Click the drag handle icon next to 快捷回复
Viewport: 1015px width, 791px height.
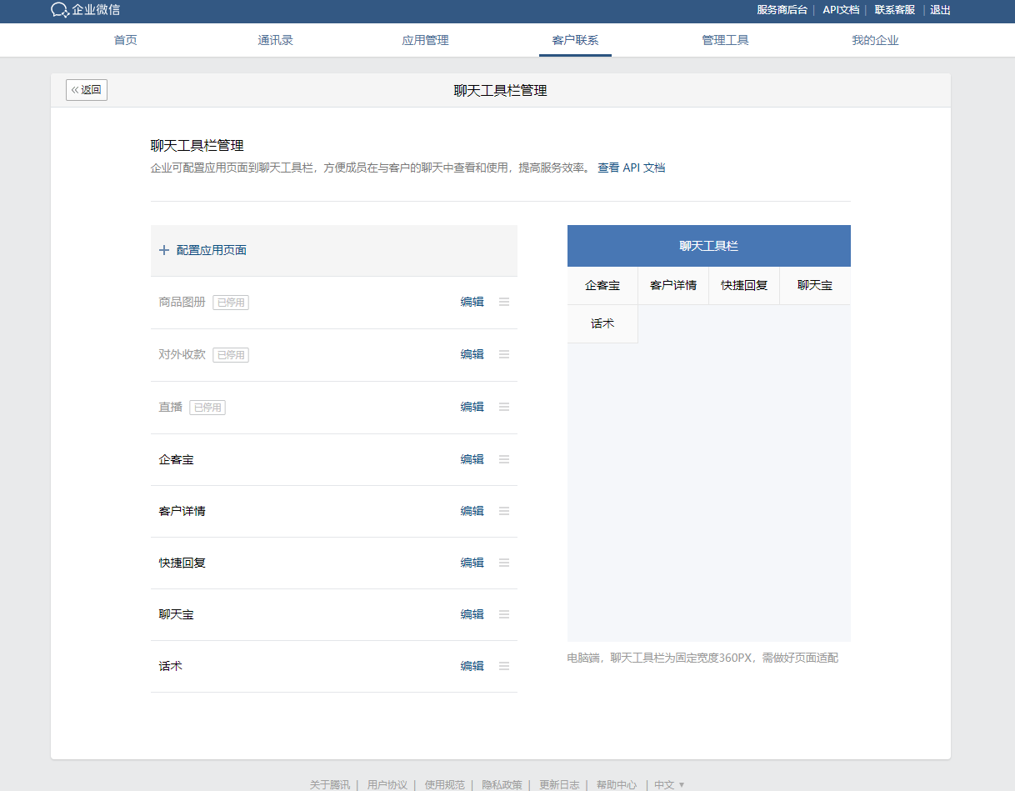coord(503,562)
